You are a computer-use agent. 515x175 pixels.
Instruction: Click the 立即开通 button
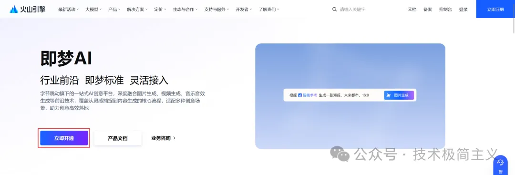(x=64, y=138)
